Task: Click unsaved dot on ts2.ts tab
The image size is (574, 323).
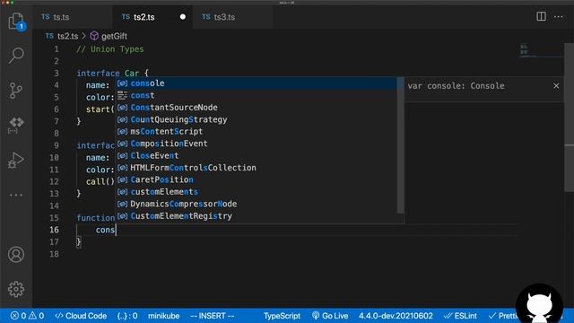Action: point(182,17)
